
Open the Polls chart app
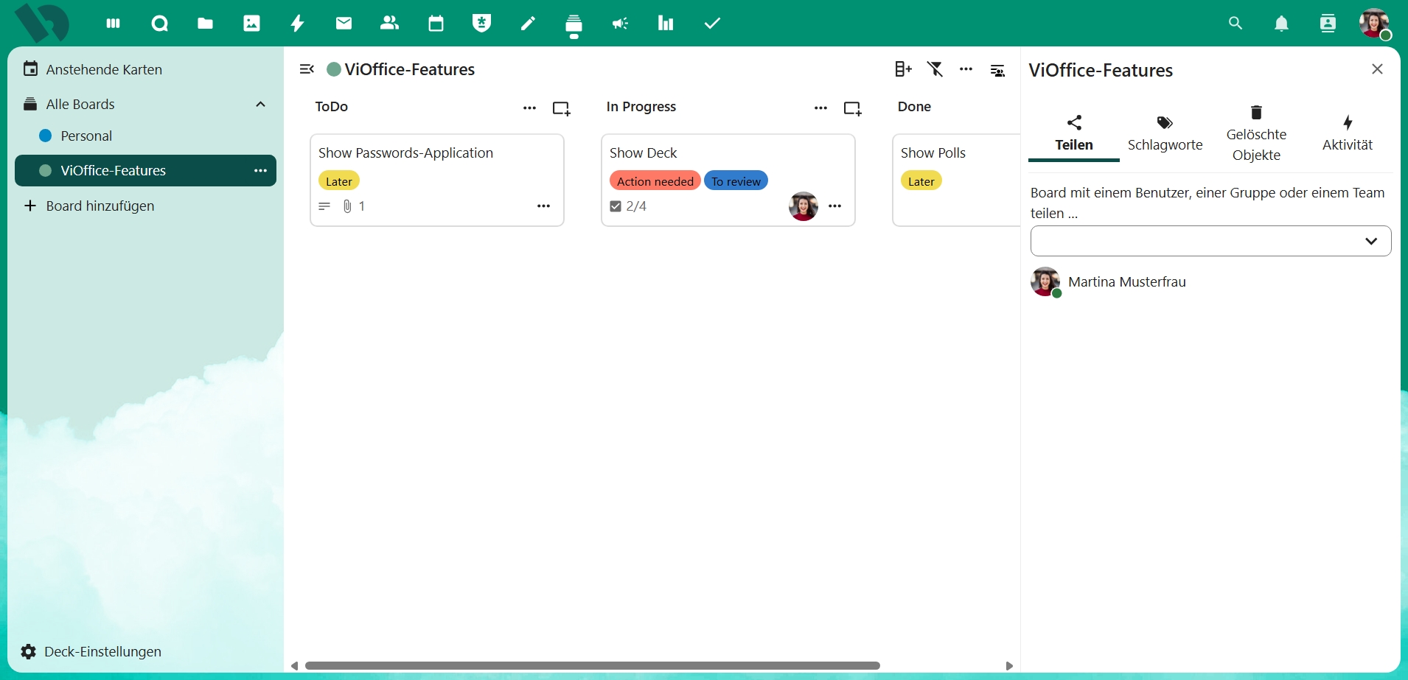coord(666,24)
